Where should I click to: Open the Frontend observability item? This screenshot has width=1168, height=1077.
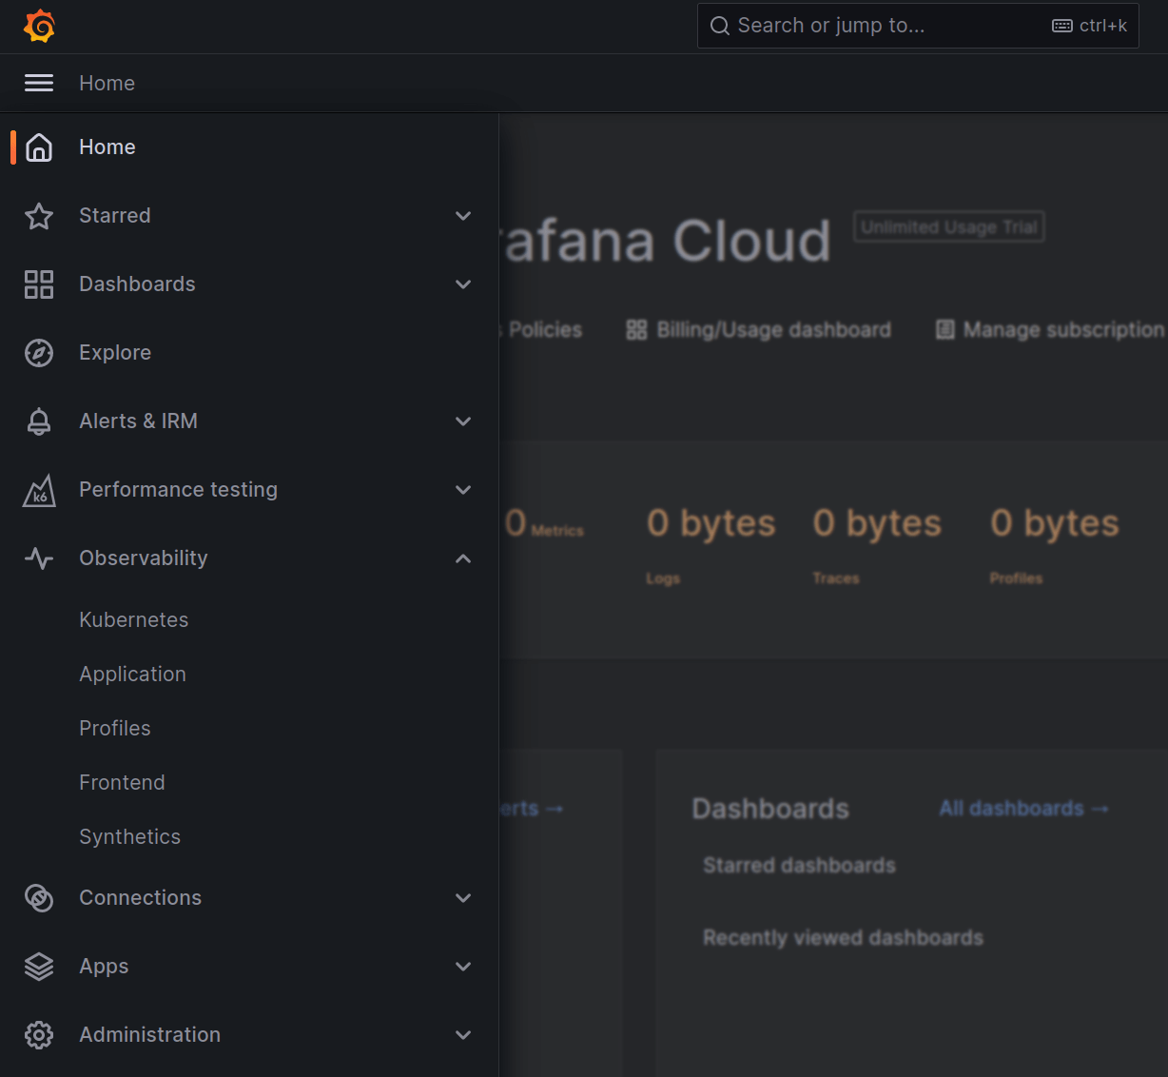123,783
